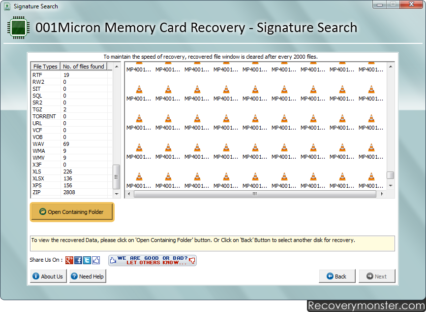Select the WMV file type row
Viewport: 426px width, 312px height.
coord(72,158)
